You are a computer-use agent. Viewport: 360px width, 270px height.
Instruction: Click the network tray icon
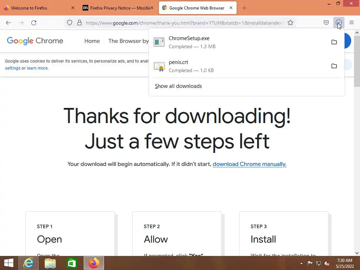319,263
